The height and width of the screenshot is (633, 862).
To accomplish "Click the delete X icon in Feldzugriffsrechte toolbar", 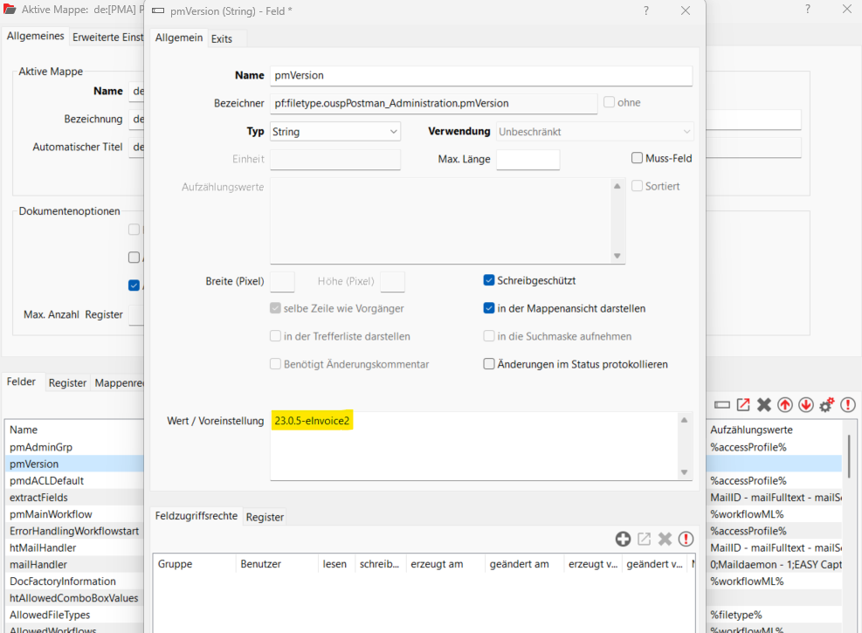I will 665,539.
